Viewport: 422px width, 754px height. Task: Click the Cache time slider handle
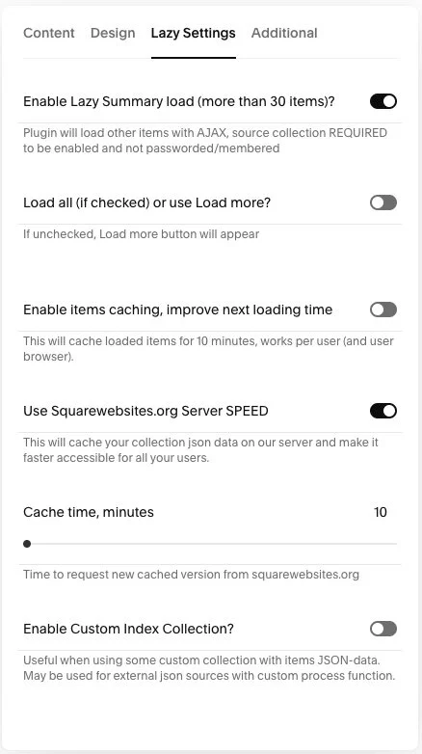tap(27, 544)
